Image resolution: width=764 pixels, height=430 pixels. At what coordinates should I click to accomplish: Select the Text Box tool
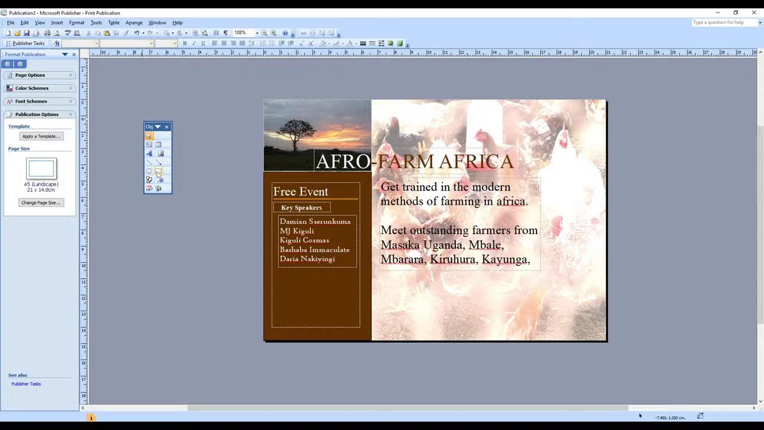pyautogui.click(x=149, y=145)
